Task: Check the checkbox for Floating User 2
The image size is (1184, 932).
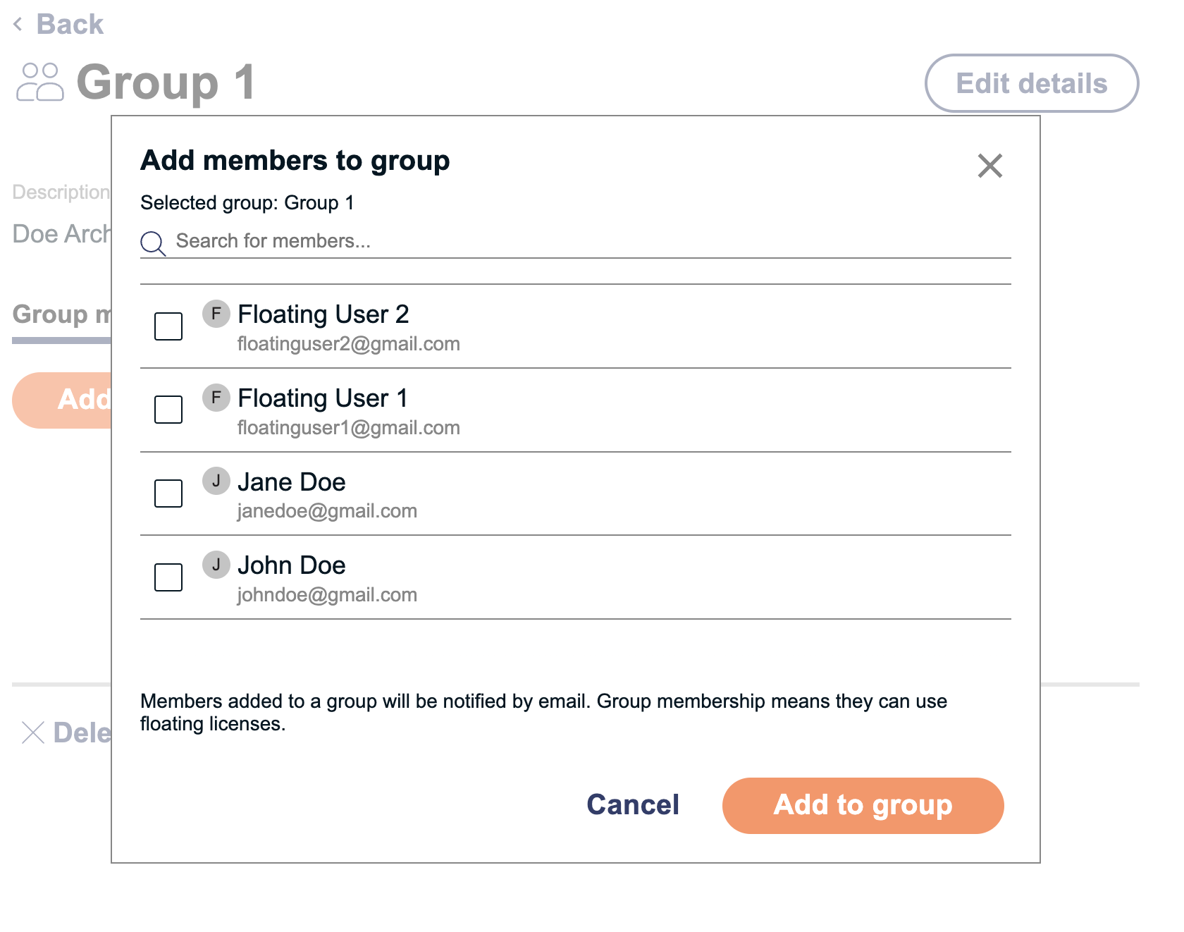Action: (x=168, y=326)
